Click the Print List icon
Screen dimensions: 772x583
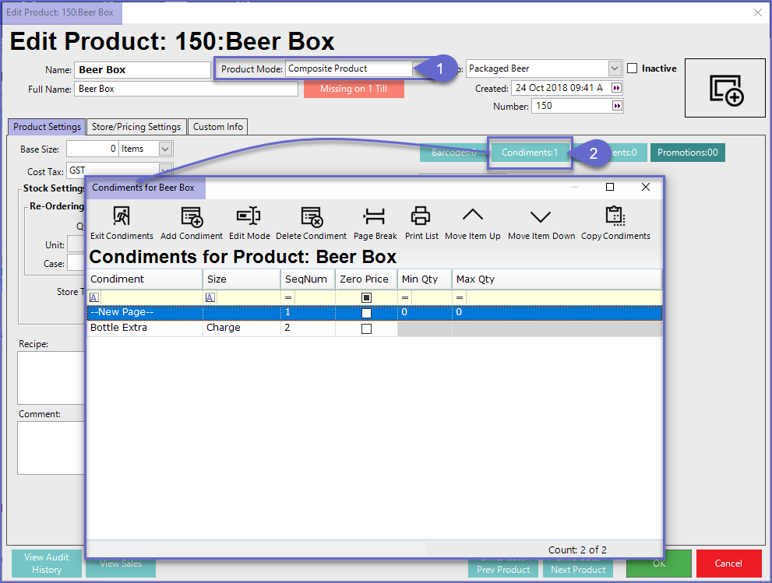[421, 217]
